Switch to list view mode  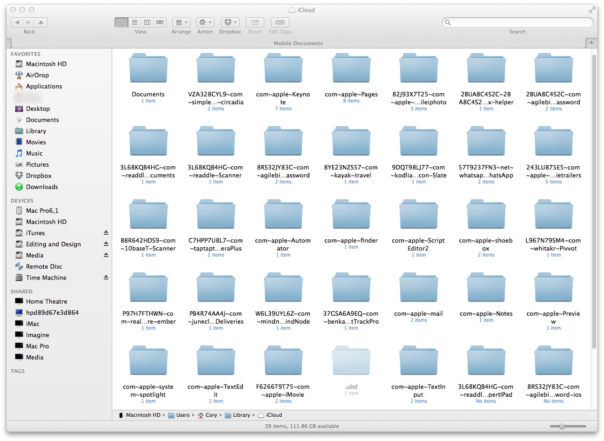[134, 22]
